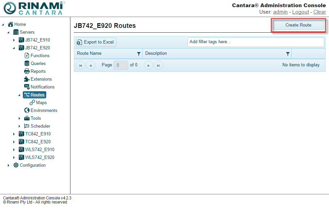329x211 pixels.
Task: Select Notifications in the sidebar tree
Action: click(42, 87)
